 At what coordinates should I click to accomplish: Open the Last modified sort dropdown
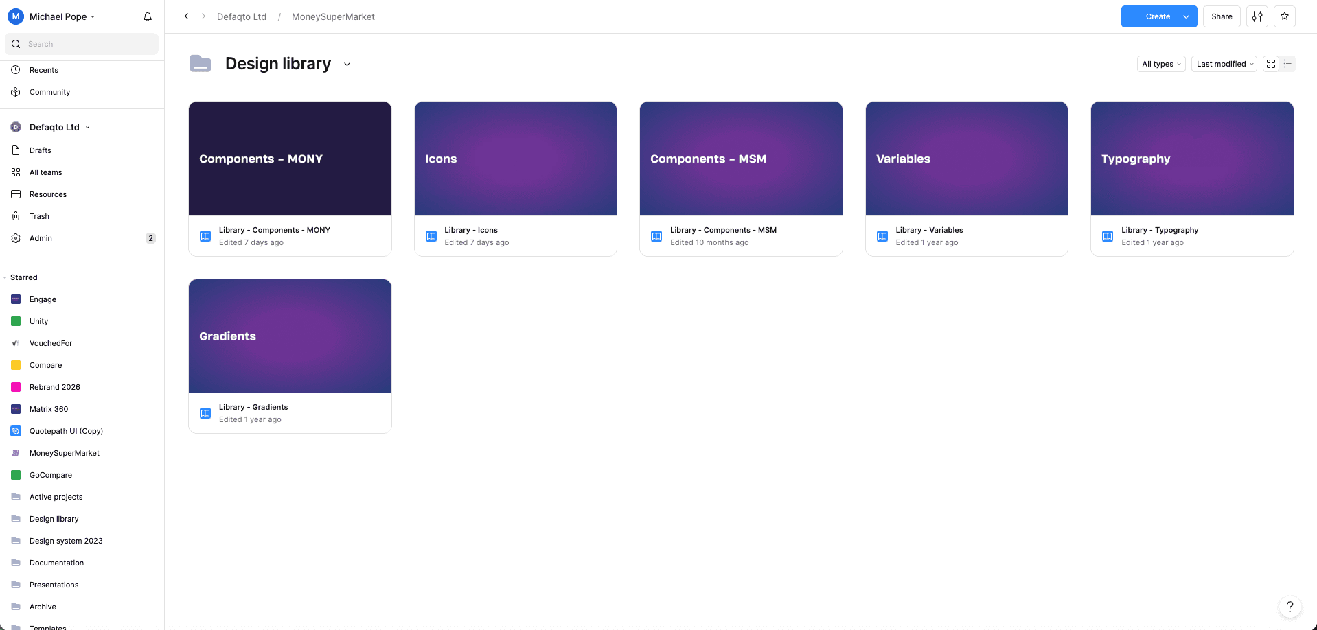pyautogui.click(x=1224, y=64)
